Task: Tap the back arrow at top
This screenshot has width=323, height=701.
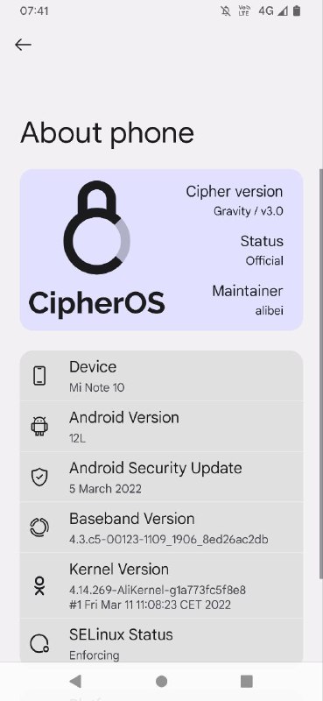Action: click(x=23, y=45)
